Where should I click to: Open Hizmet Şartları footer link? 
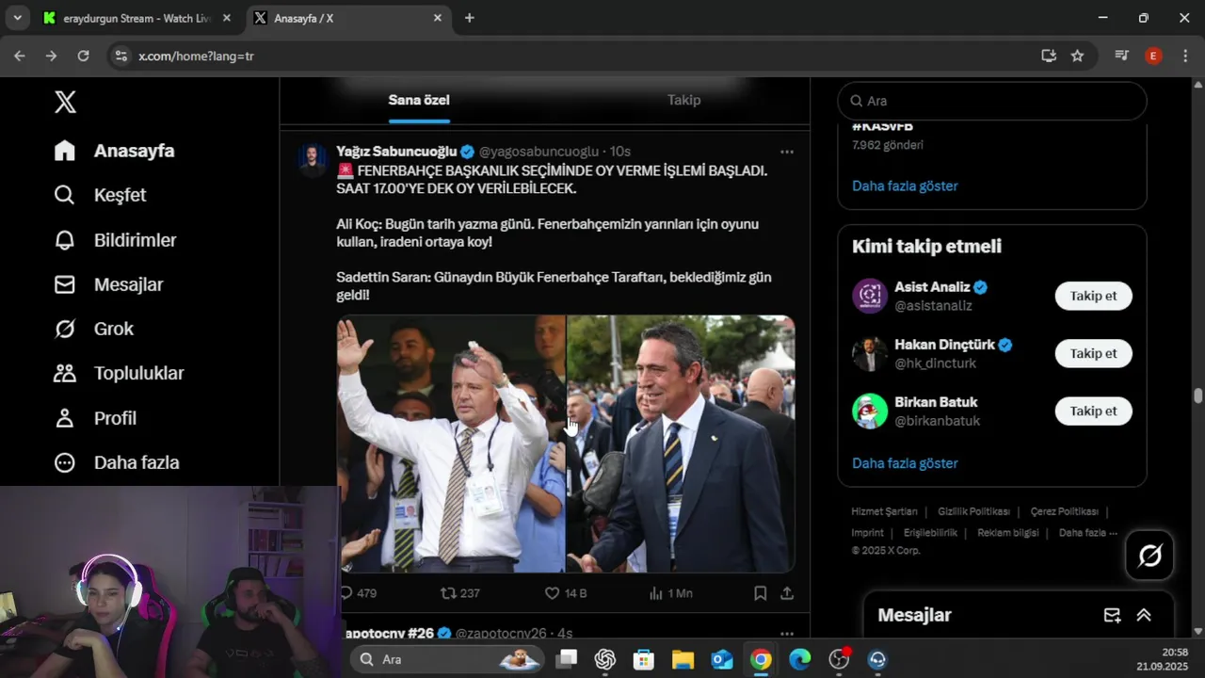click(884, 511)
